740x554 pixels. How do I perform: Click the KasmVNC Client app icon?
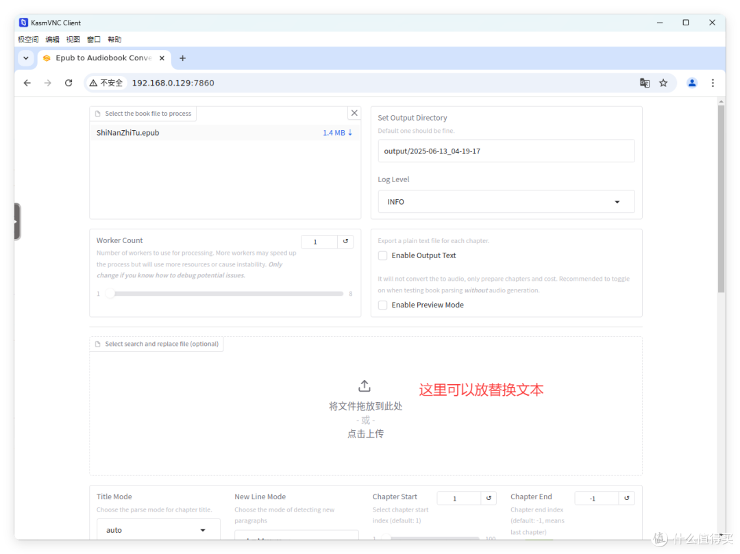(x=23, y=23)
